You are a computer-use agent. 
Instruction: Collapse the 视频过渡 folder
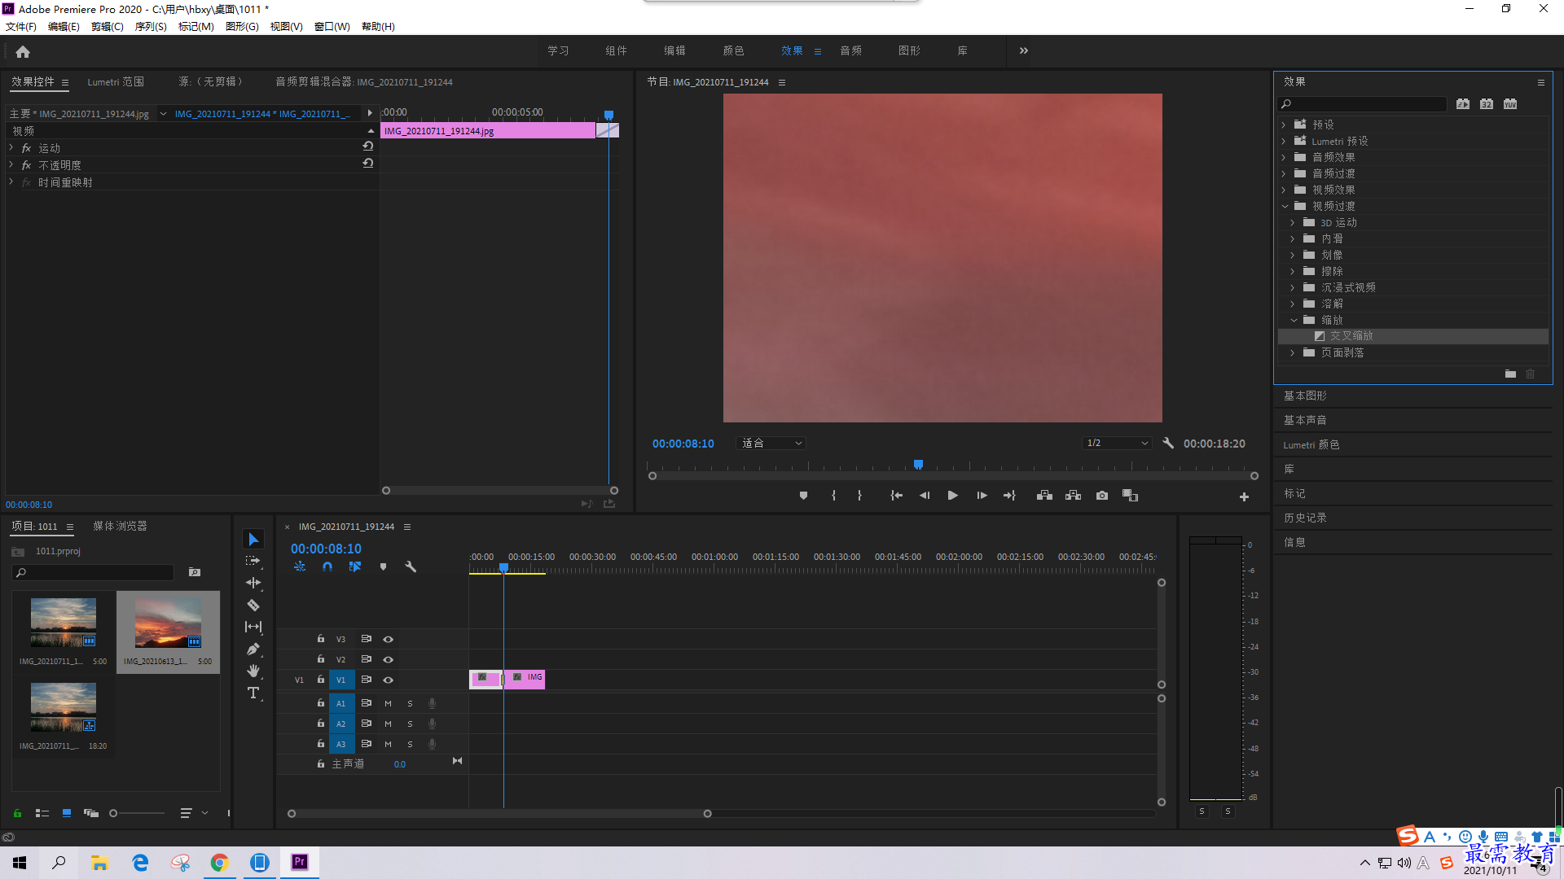click(x=1285, y=206)
